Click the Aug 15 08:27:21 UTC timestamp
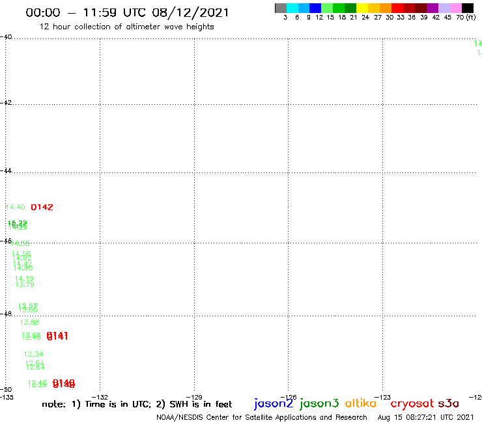Screen dimensions: 482x423 pyautogui.click(x=426, y=418)
